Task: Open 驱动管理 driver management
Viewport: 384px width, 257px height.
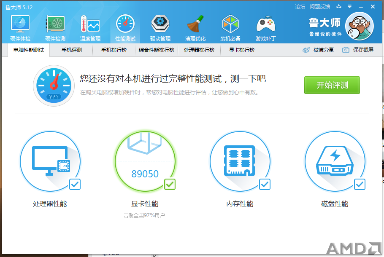Action: 160,28
